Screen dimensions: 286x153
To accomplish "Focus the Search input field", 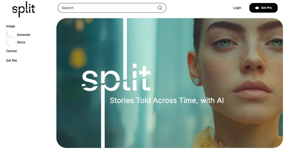I will 112,8.
